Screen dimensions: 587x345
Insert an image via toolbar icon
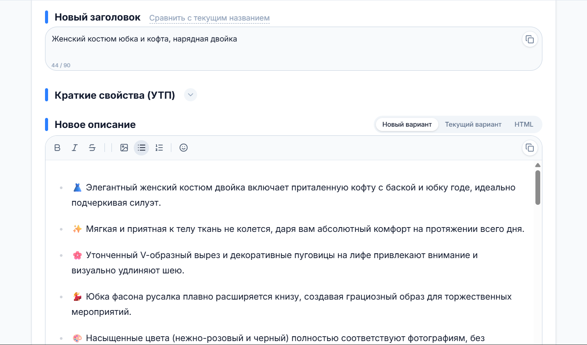pyautogui.click(x=124, y=148)
